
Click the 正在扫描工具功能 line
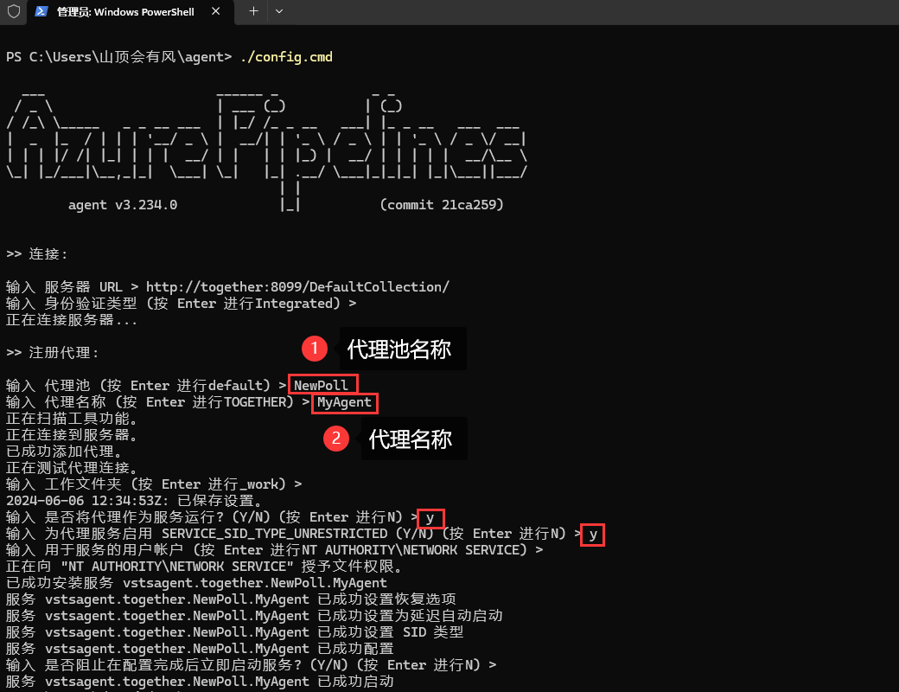[x=72, y=419]
